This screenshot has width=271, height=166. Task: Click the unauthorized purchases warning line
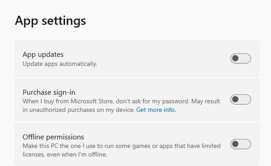[79, 110]
